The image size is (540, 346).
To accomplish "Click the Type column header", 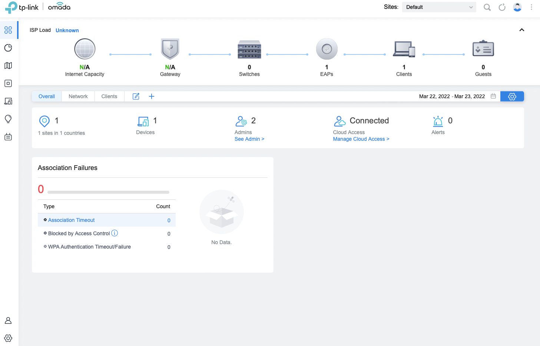I will click(x=49, y=206).
